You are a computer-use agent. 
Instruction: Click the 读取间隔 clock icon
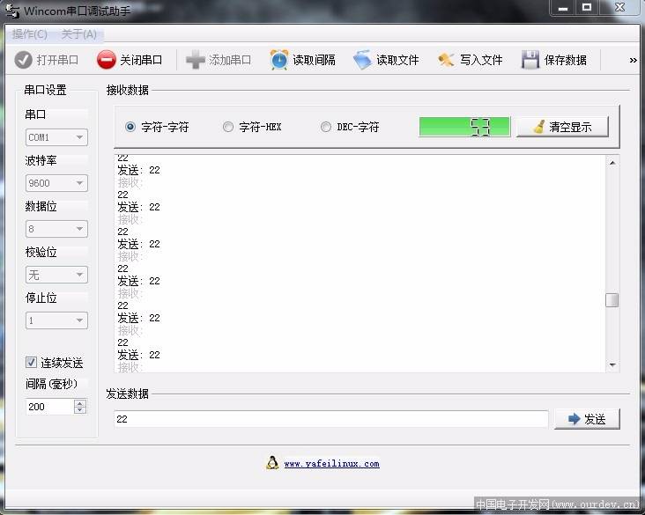coord(279,60)
